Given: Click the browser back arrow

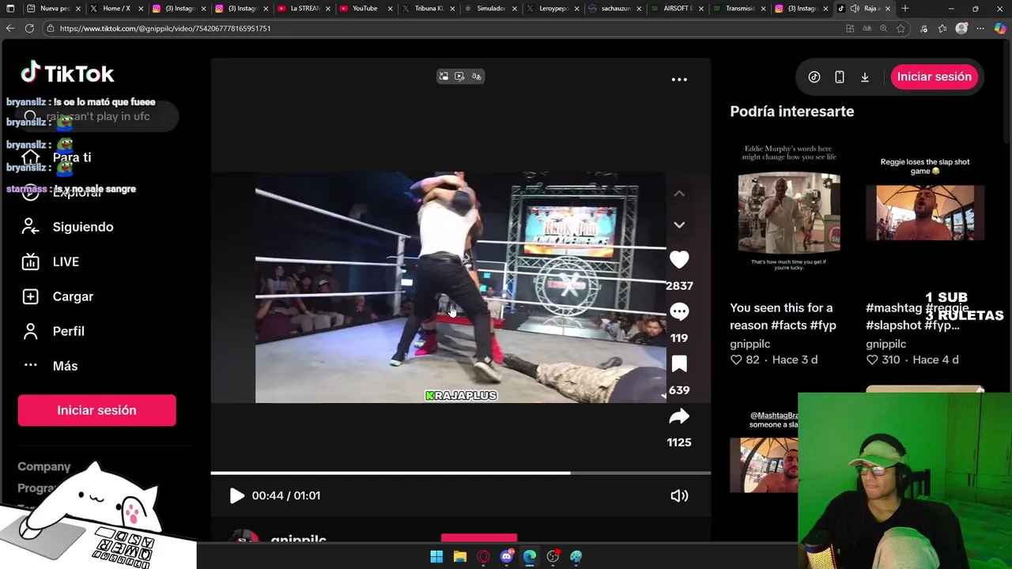Looking at the screenshot, I should click(x=10, y=28).
